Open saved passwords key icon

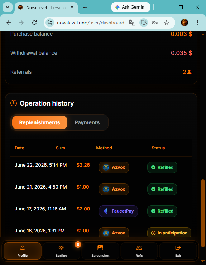(155, 23)
